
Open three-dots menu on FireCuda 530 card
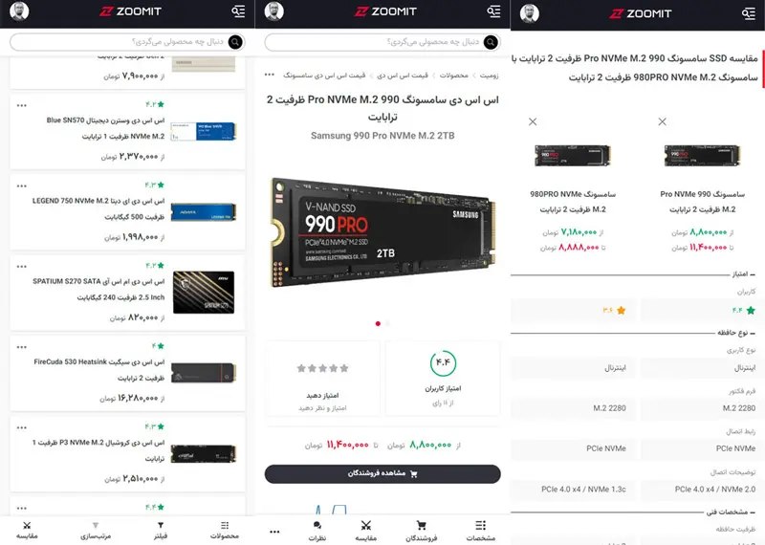pos(21,347)
